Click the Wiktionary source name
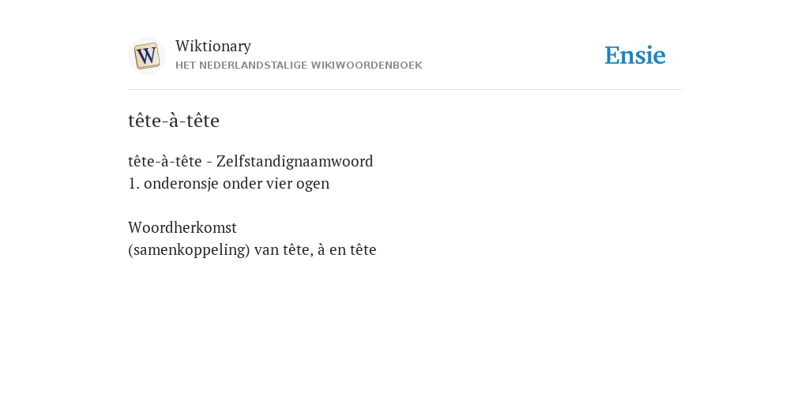 point(213,47)
